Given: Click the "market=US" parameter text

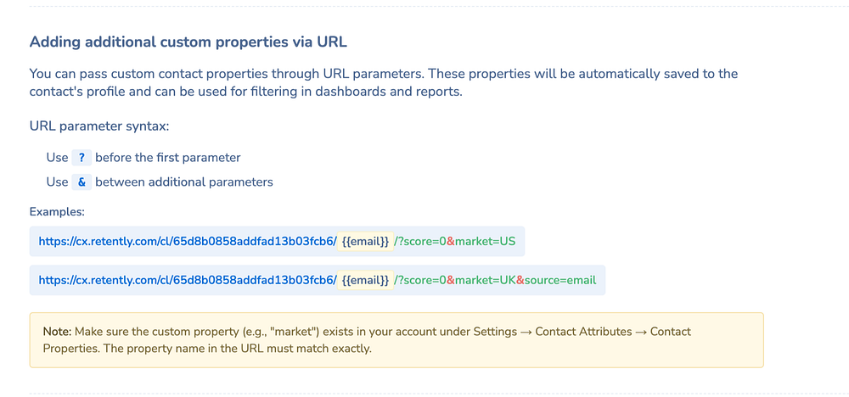Looking at the screenshot, I should pos(486,242).
